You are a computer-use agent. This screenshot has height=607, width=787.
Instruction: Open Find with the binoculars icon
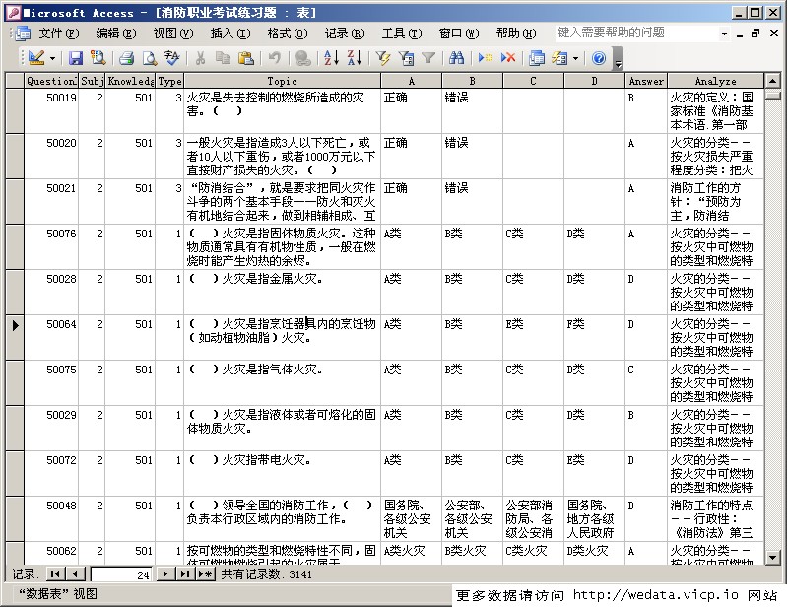pos(456,58)
